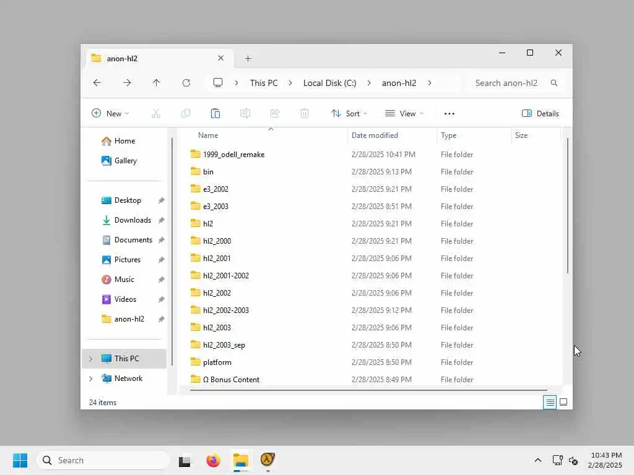This screenshot has width=634, height=475.
Task: Click the taskbar Search box
Action: tap(103, 460)
